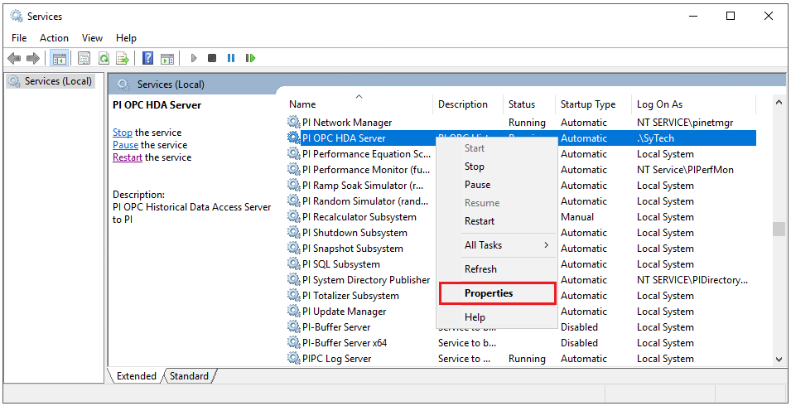Click the Forward arrow toolbar icon
The height and width of the screenshot is (406, 791).
[x=33, y=59]
